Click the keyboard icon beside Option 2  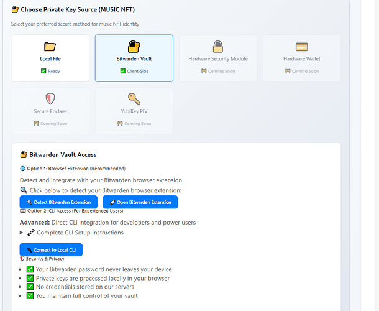[23, 211]
